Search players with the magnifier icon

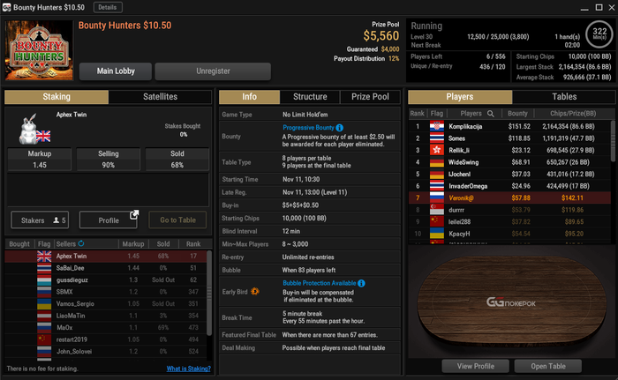click(490, 114)
